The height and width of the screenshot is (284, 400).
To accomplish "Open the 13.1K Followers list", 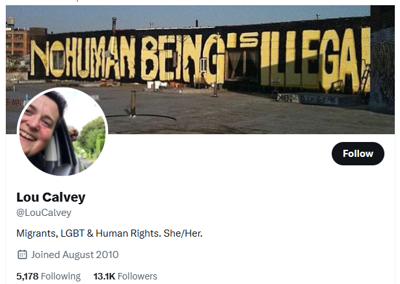I will click(x=126, y=276).
